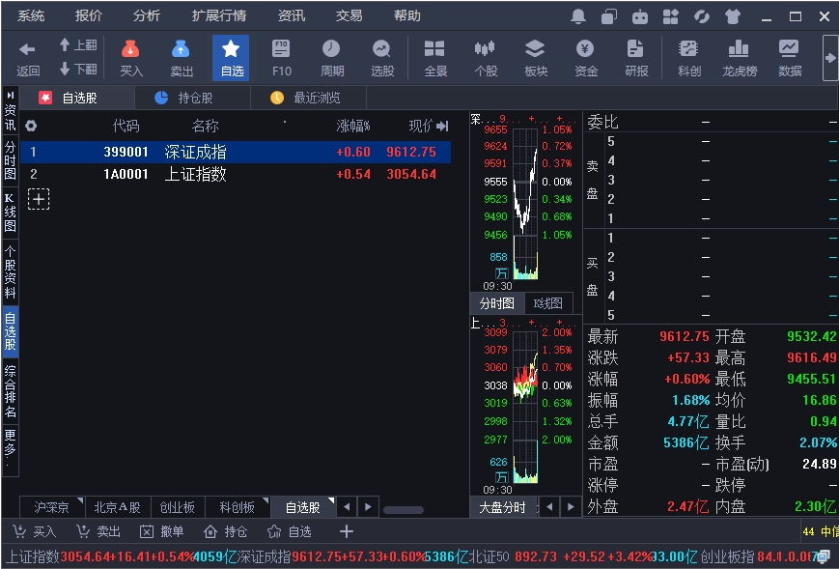The height and width of the screenshot is (569, 839).
Task: Open the robot assistant icon
Action: 639,16
